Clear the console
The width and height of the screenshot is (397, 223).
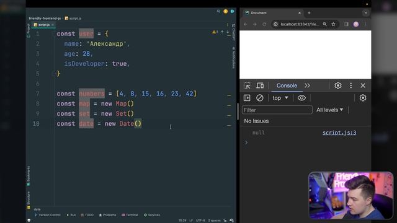259,98
